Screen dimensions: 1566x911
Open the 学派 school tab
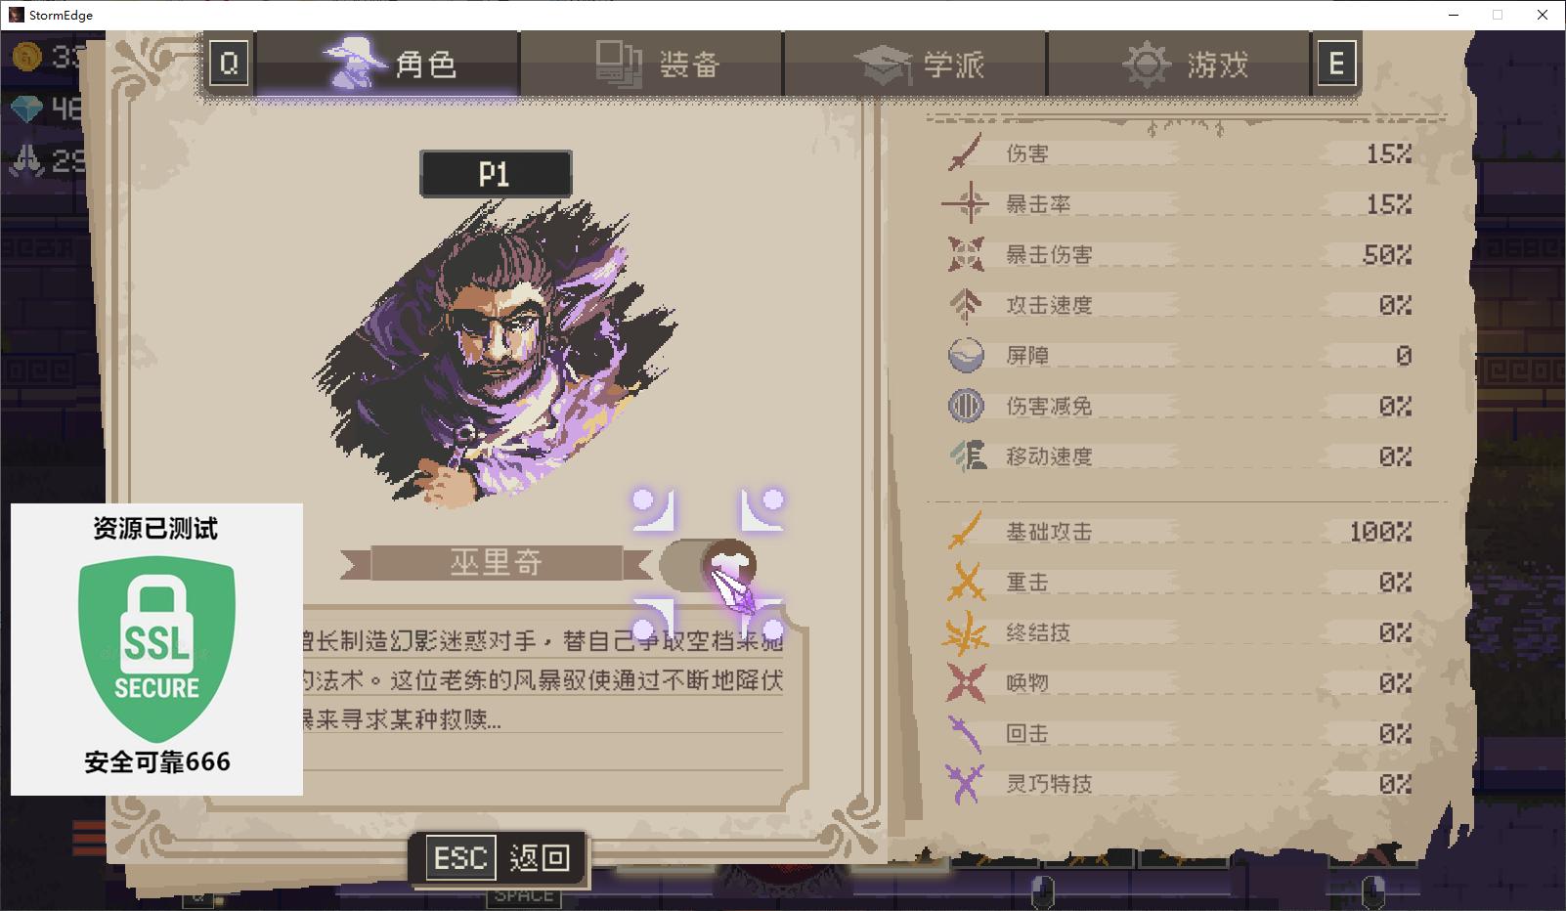tap(916, 65)
